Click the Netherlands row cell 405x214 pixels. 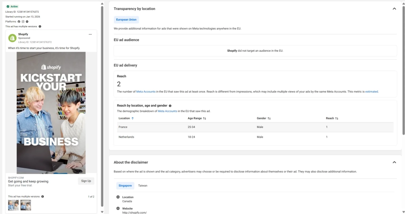pyautogui.click(x=126, y=137)
